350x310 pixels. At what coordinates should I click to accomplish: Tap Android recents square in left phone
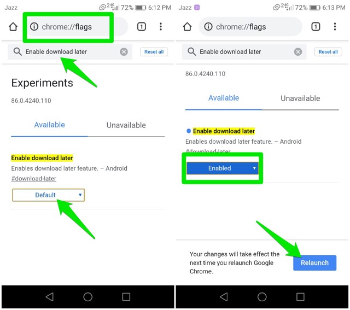coord(126,297)
